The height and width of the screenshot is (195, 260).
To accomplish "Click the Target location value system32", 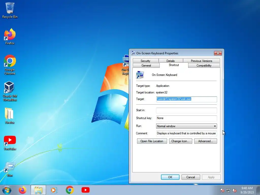I will point(161,92).
